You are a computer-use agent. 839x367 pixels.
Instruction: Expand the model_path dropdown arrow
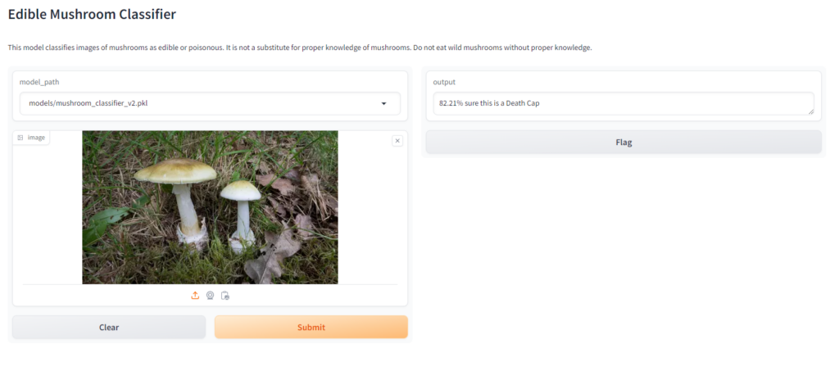[x=383, y=104]
